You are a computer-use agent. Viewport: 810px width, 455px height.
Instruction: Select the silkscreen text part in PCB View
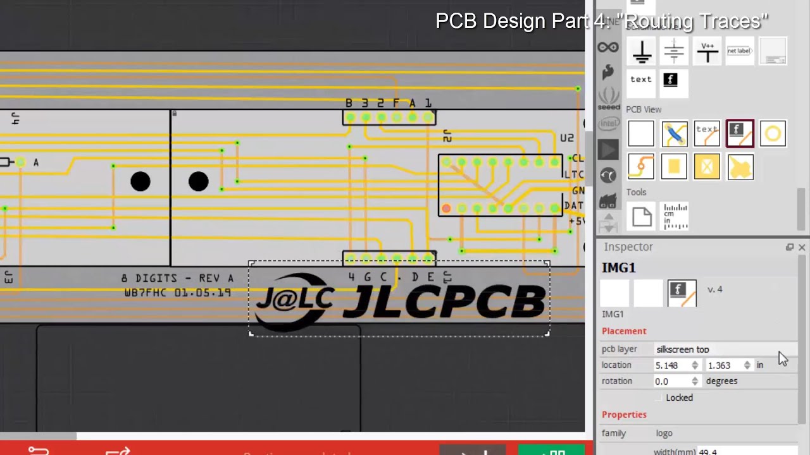[707, 134]
